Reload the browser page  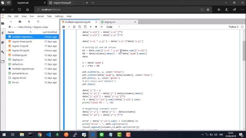(x=20, y=10)
